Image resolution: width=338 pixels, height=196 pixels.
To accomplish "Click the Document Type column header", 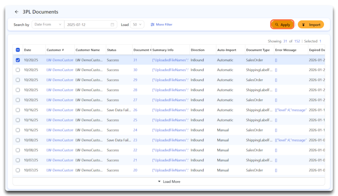I will [258, 50].
